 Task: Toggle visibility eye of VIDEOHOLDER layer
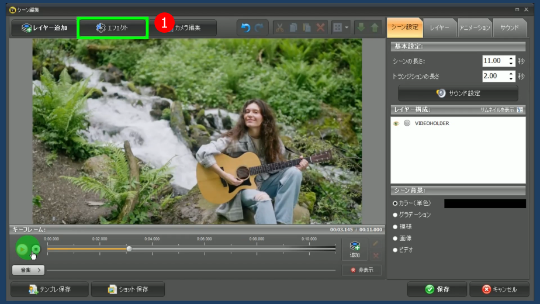click(396, 123)
